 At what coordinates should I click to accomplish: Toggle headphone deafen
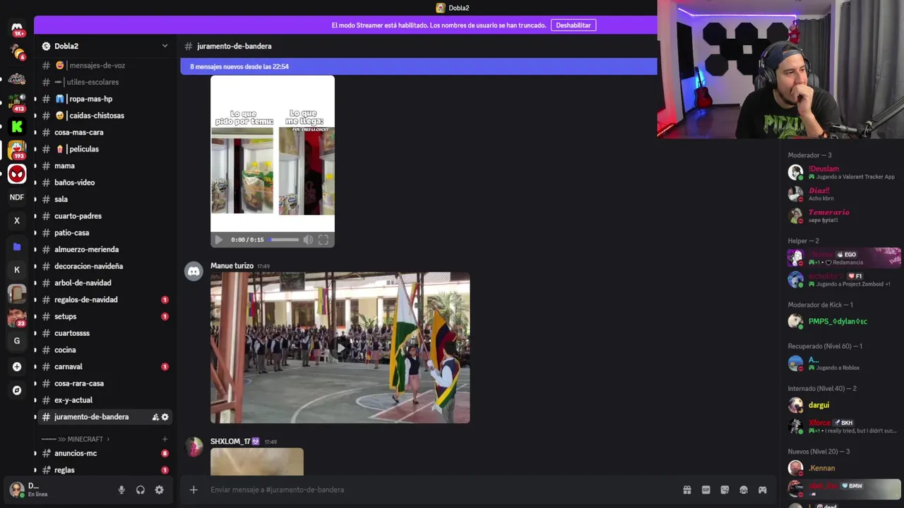coord(141,490)
